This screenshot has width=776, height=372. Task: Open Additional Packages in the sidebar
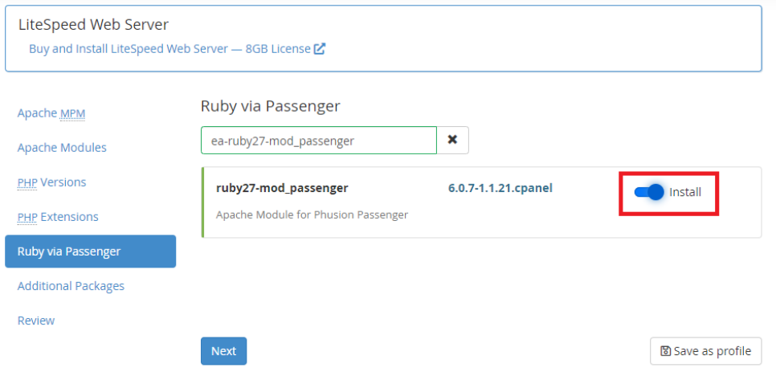pyautogui.click(x=71, y=286)
